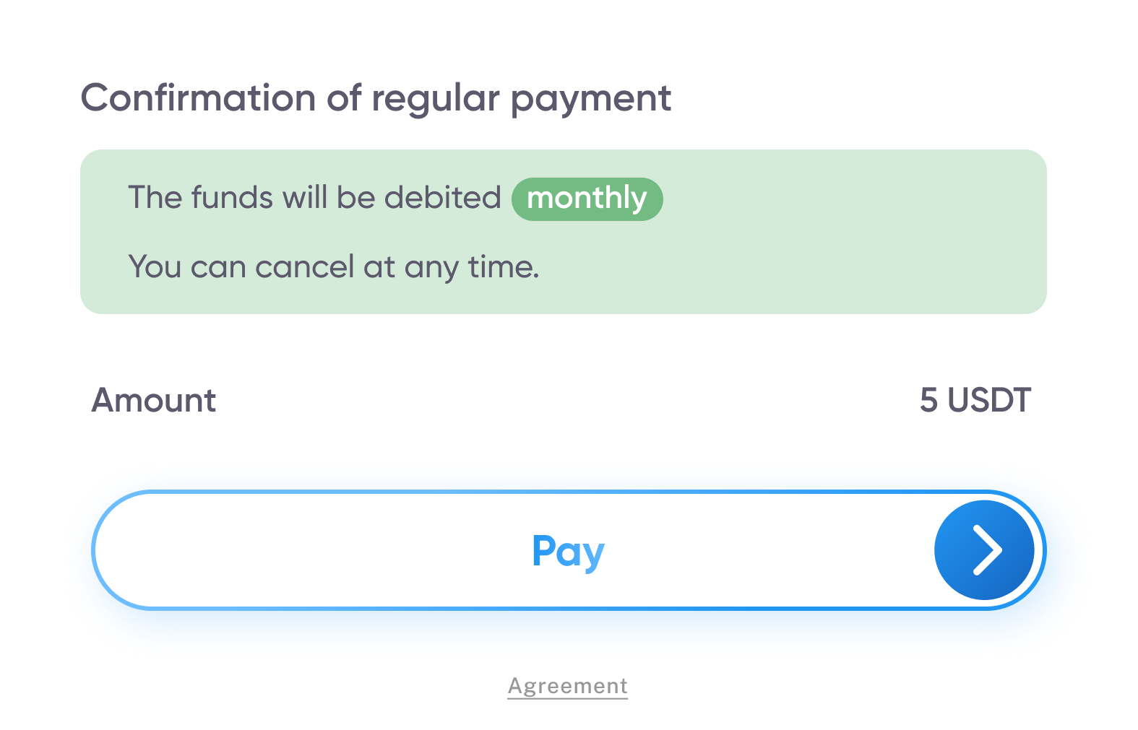Click the 'USDT' currency text
Screen dimensions: 1138x730
[988, 400]
